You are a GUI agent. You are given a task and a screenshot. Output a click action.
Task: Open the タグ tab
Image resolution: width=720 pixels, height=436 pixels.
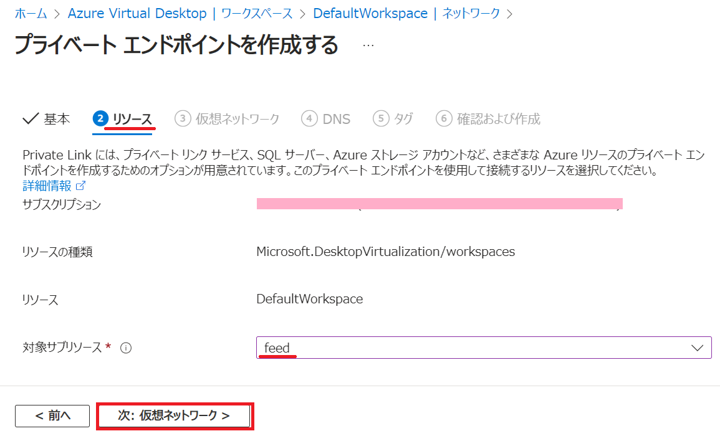393,119
